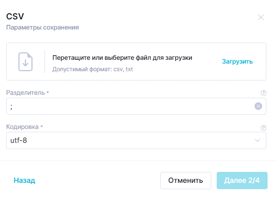Expand the encoding list via chevron arrow
Viewport: 276px width, 198px height.
click(257, 141)
